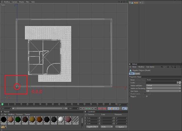Click the record active objects keyframe icon
Image resolution: width=182 pixels, height=131 pixels.
[x=99, y=108]
